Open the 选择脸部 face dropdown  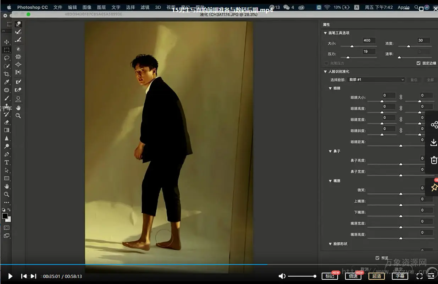click(376, 80)
